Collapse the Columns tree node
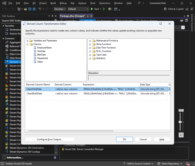 [x=27, y=44]
